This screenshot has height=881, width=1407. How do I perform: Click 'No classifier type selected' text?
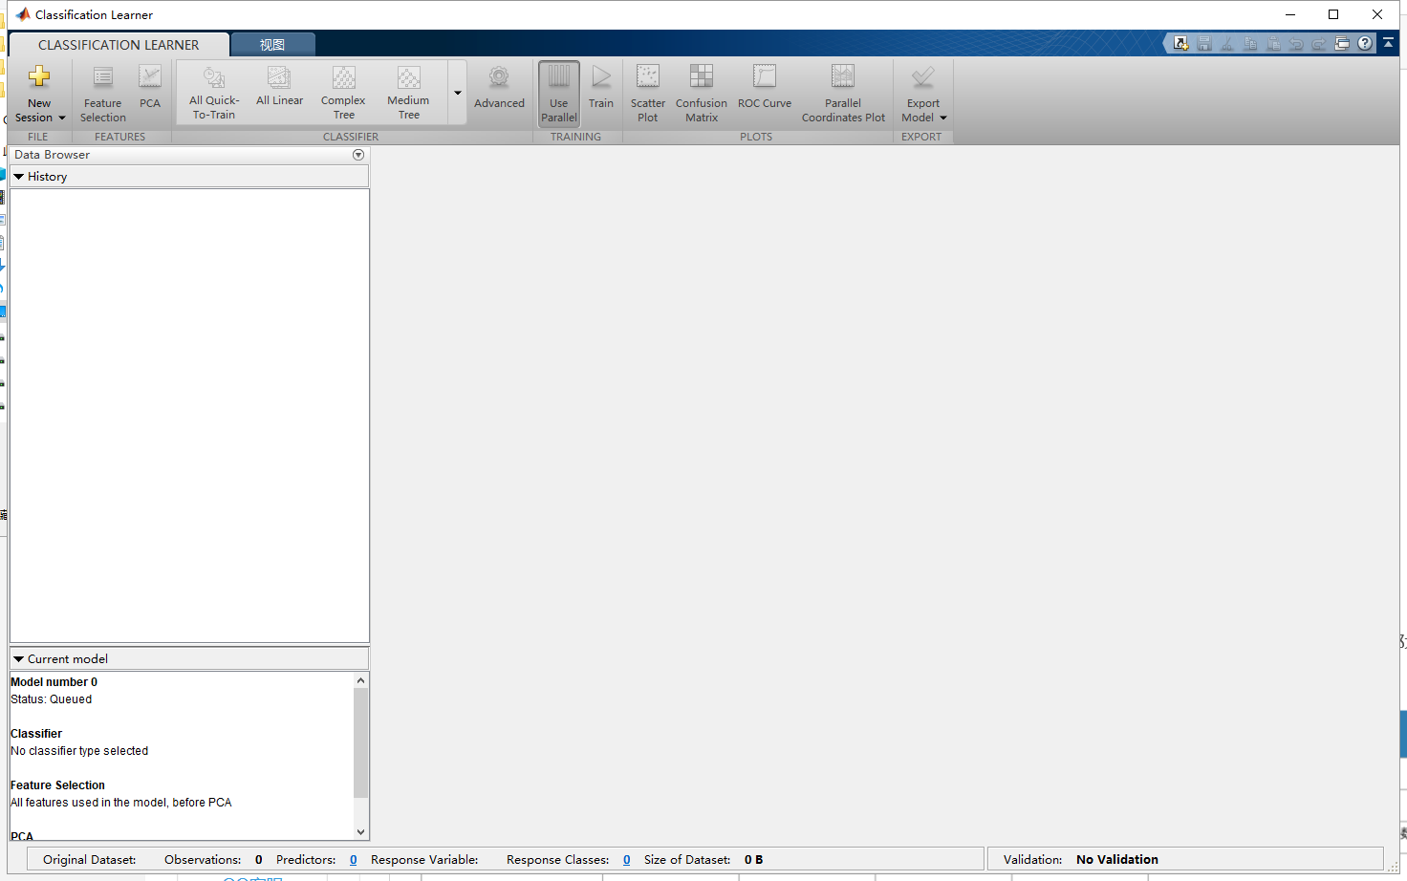[x=79, y=751]
